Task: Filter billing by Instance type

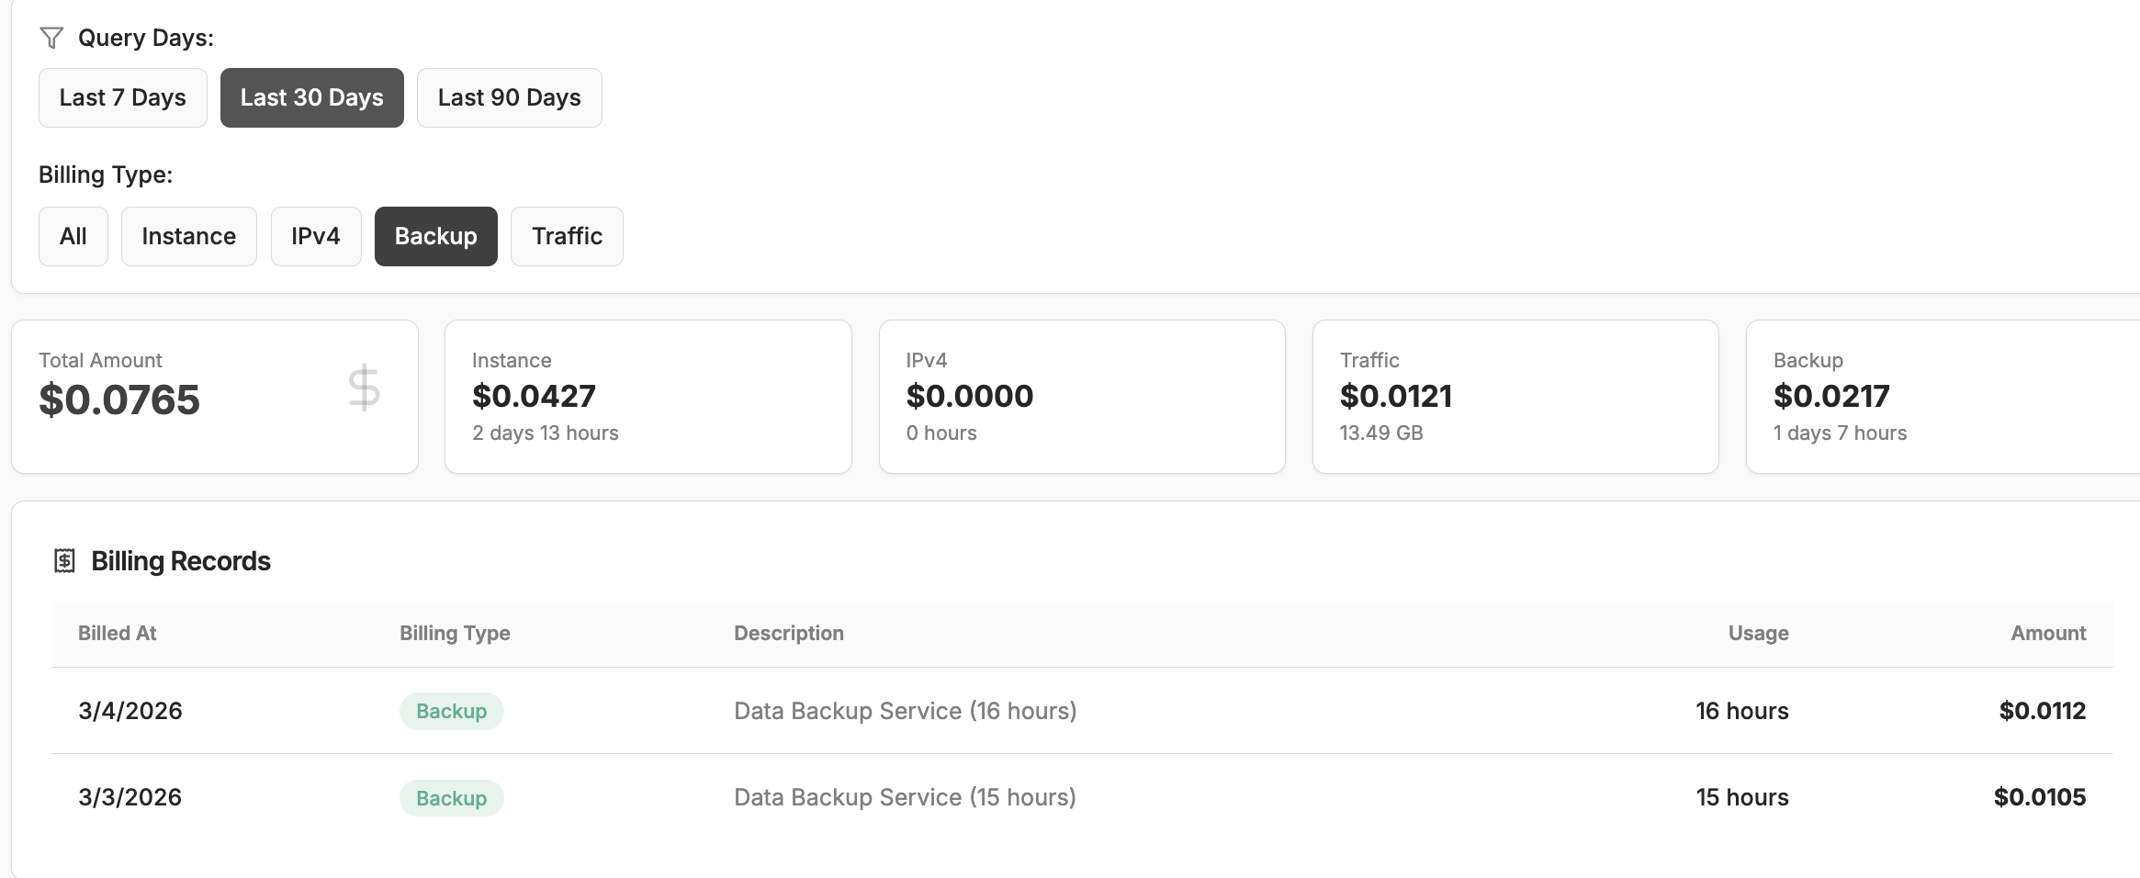Action: tap(188, 236)
